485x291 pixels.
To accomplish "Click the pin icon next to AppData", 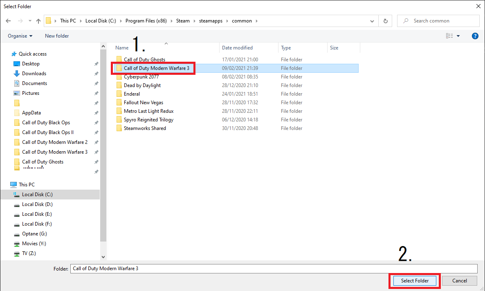I will coord(96,113).
